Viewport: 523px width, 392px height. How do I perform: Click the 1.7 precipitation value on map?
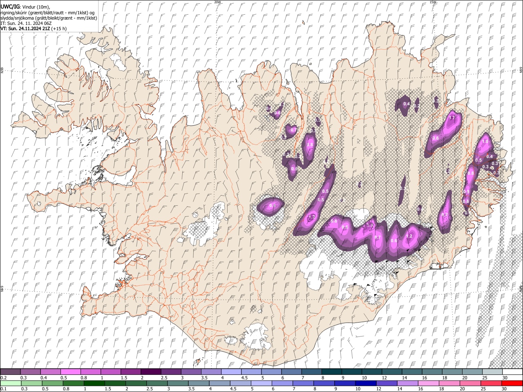[x=452, y=118]
